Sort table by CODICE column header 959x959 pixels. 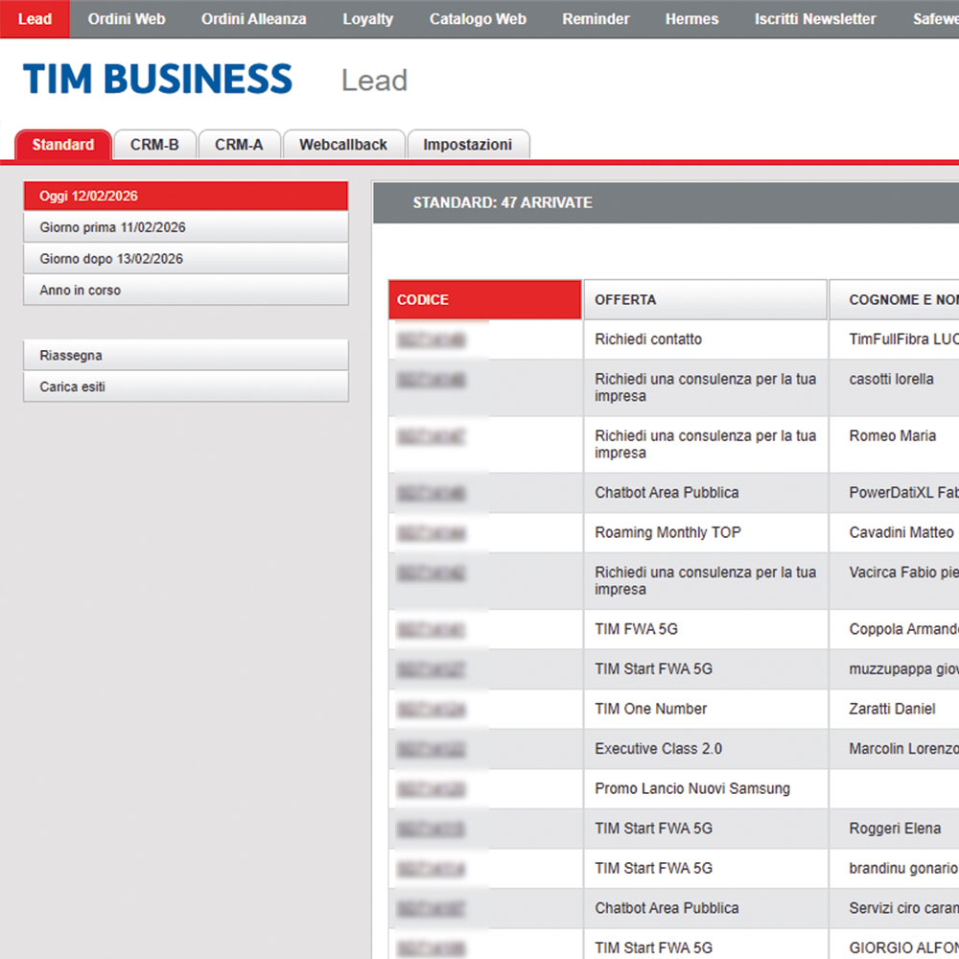point(485,300)
